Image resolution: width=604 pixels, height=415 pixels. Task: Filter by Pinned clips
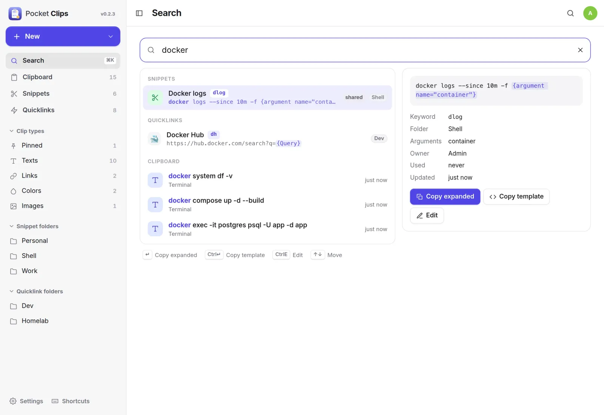63,146
